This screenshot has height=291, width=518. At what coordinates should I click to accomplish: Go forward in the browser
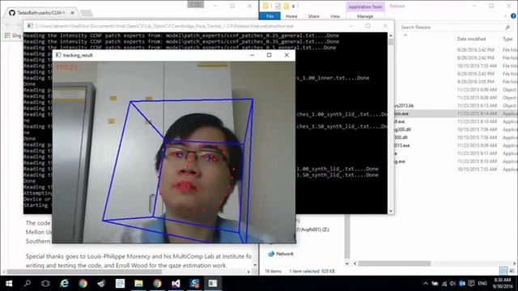tap(18, 25)
